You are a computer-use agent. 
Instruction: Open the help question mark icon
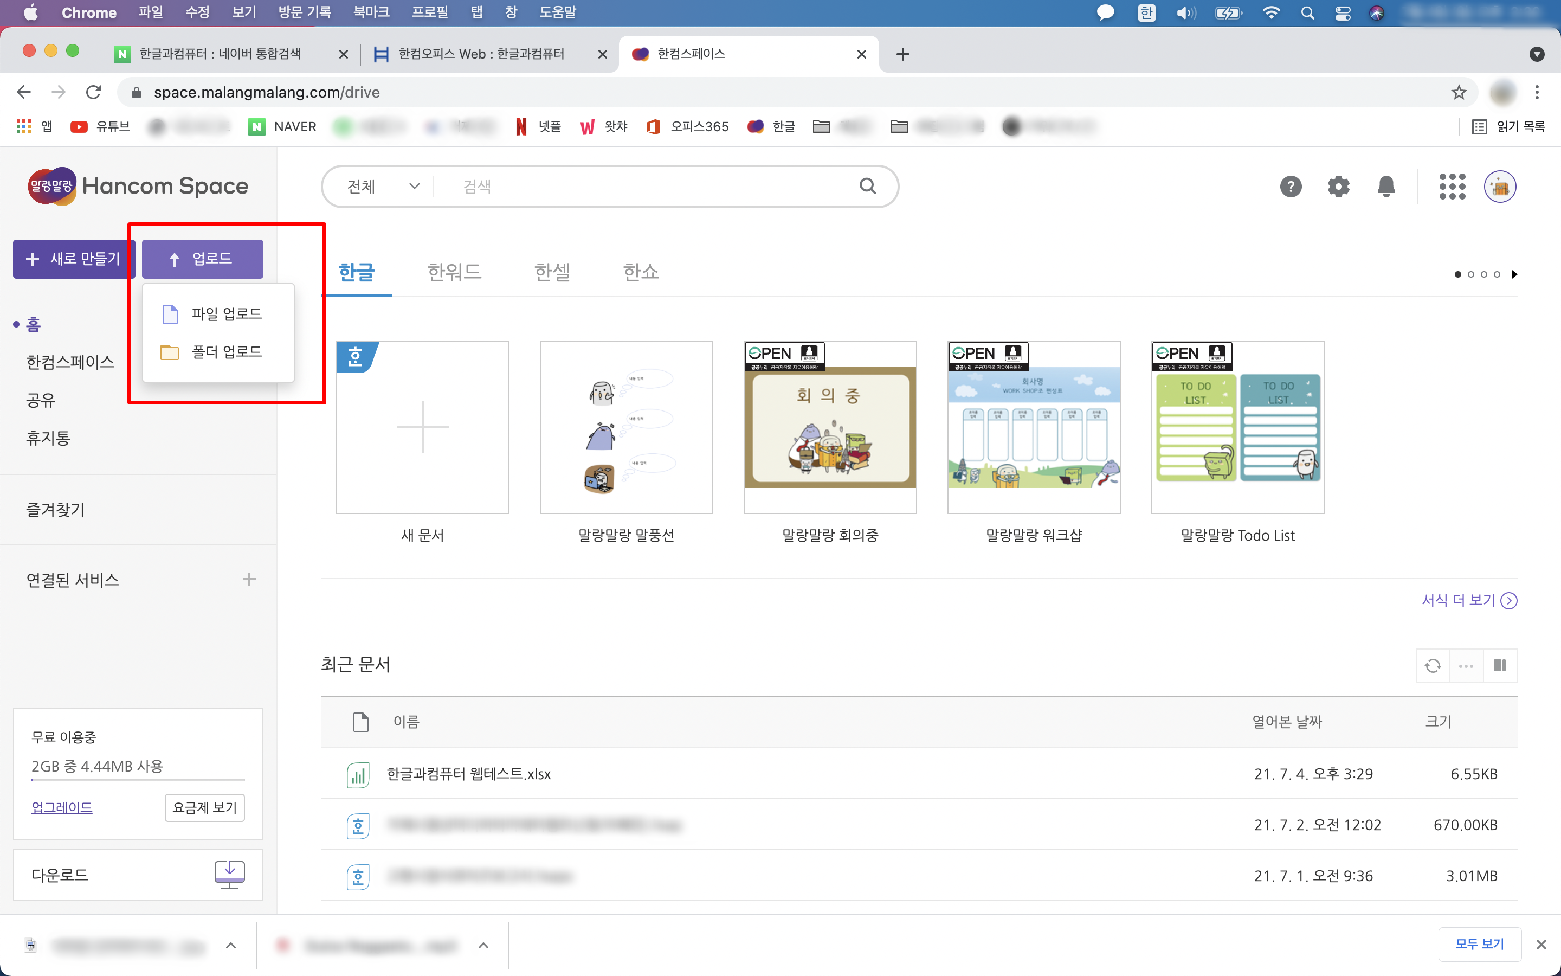[1291, 187]
